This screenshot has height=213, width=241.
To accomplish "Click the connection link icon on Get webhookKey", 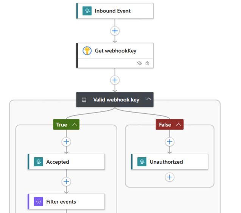I will click(139, 63).
